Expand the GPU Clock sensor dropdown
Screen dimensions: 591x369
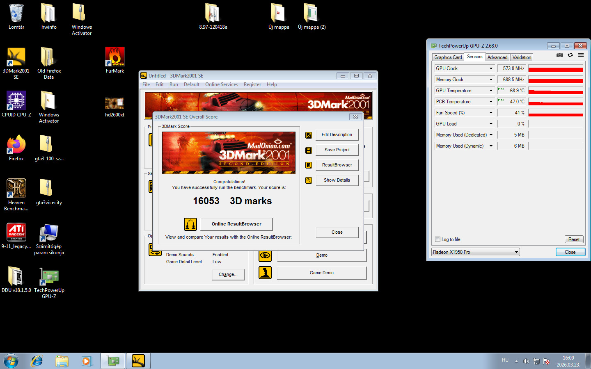(491, 68)
